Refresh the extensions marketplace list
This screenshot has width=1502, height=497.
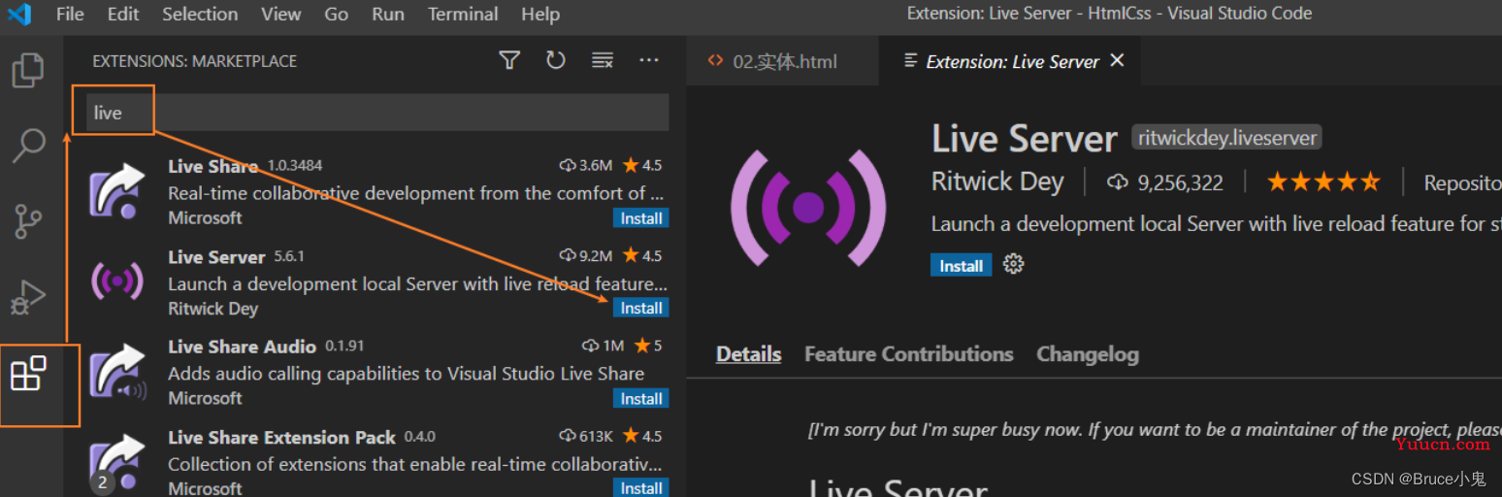[x=555, y=60]
